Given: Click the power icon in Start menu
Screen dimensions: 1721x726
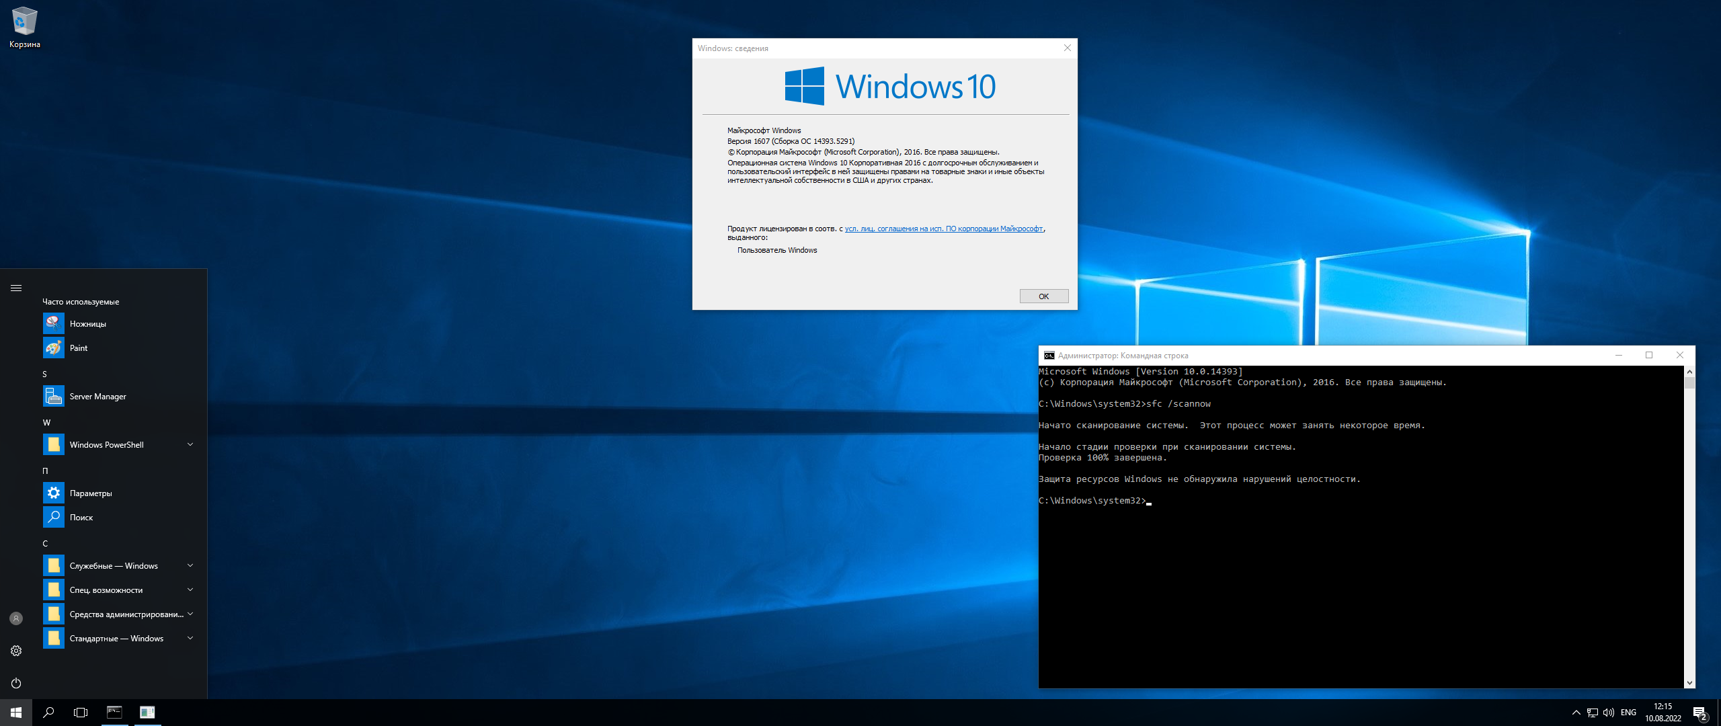Looking at the screenshot, I should pos(16,683).
